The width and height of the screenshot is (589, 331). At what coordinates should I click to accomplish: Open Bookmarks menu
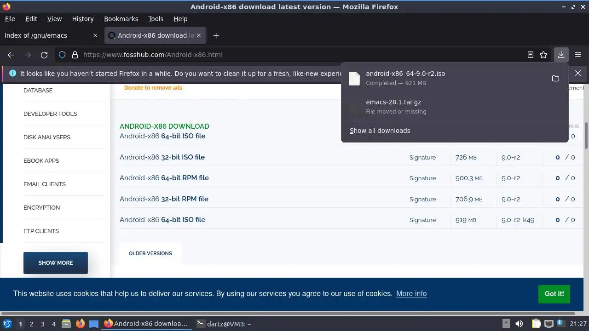pyautogui.click(x=121, y=19)
